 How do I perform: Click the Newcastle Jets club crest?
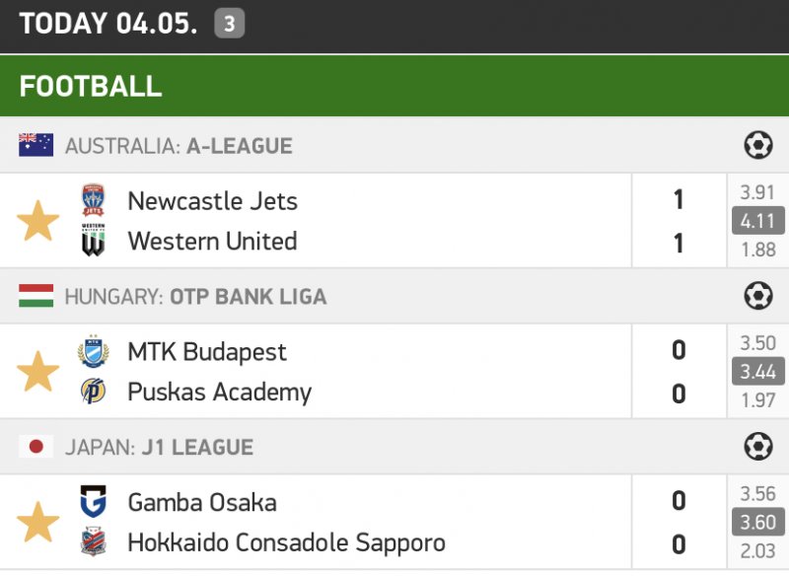[x=93, y=200]
